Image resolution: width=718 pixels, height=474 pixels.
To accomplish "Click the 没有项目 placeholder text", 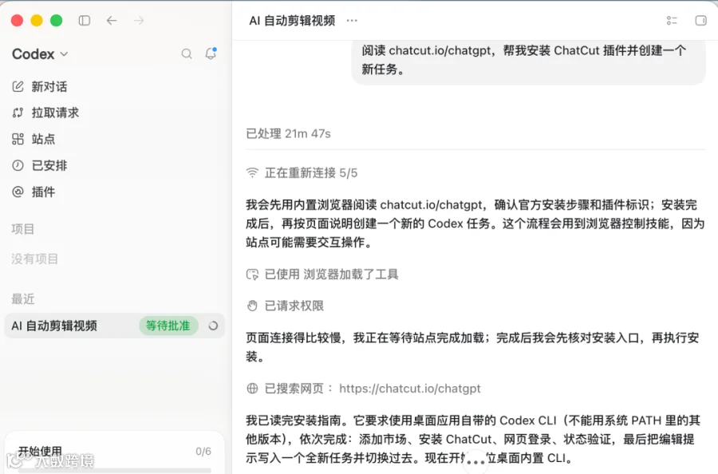I will point(35,259).
